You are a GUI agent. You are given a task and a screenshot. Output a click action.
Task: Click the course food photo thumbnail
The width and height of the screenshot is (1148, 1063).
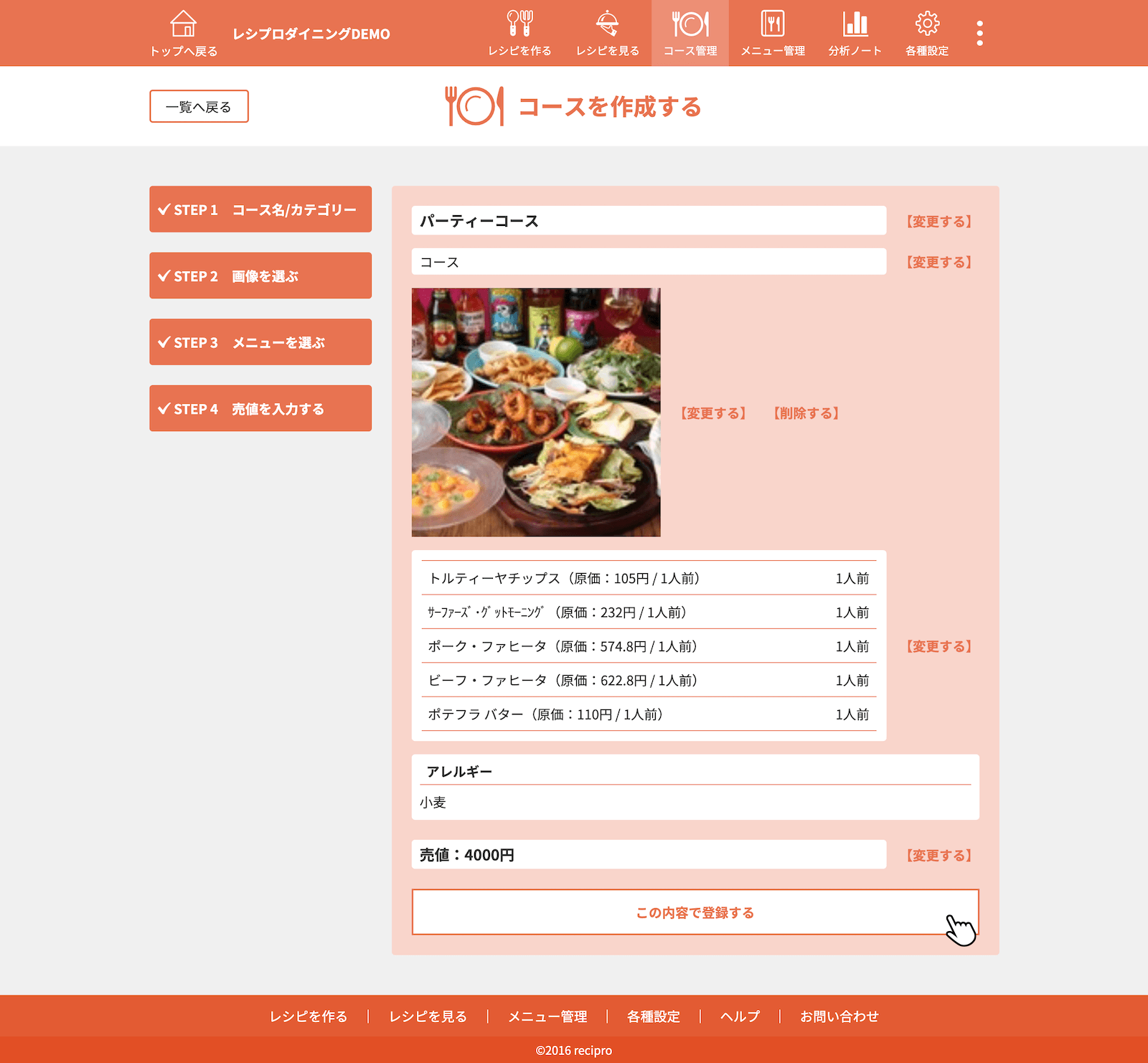(536, 412)
